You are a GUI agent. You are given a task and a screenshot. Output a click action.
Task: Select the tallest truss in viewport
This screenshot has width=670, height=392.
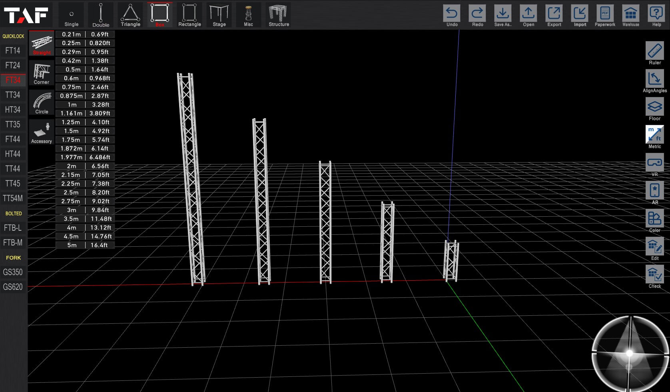tap(191, 179)
